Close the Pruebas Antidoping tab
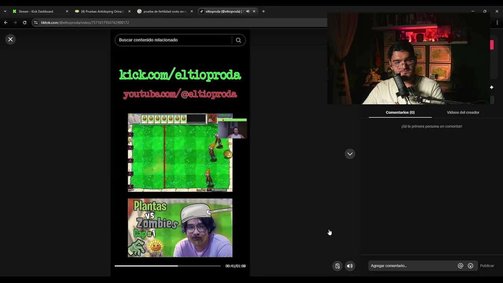Viewport: 503px width, 283px height. tap(129, 11)
